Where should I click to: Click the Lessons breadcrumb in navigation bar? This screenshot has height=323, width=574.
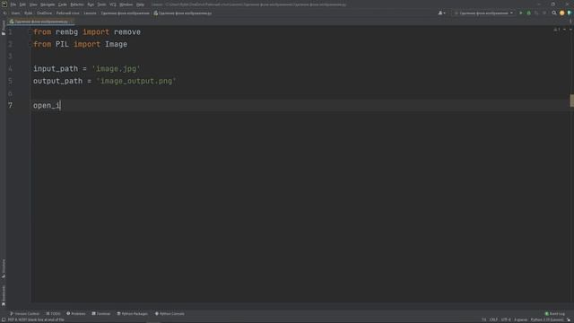(90, 13)
